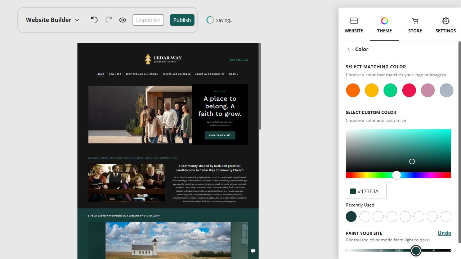Click inside the color saturation picker area

click(398, 150)
